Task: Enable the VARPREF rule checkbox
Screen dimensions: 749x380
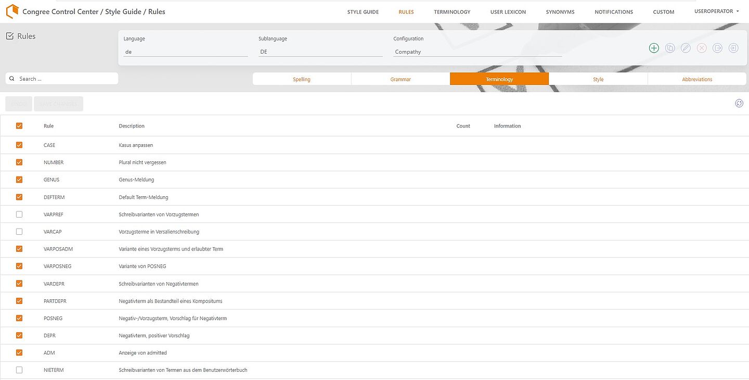Action: (19, 214)
